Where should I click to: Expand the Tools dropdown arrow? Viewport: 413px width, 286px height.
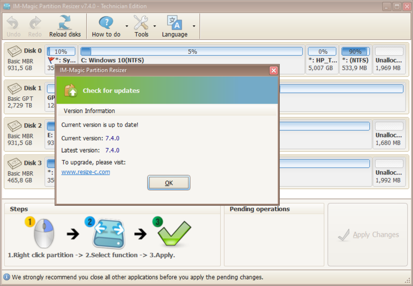(155, 26)
